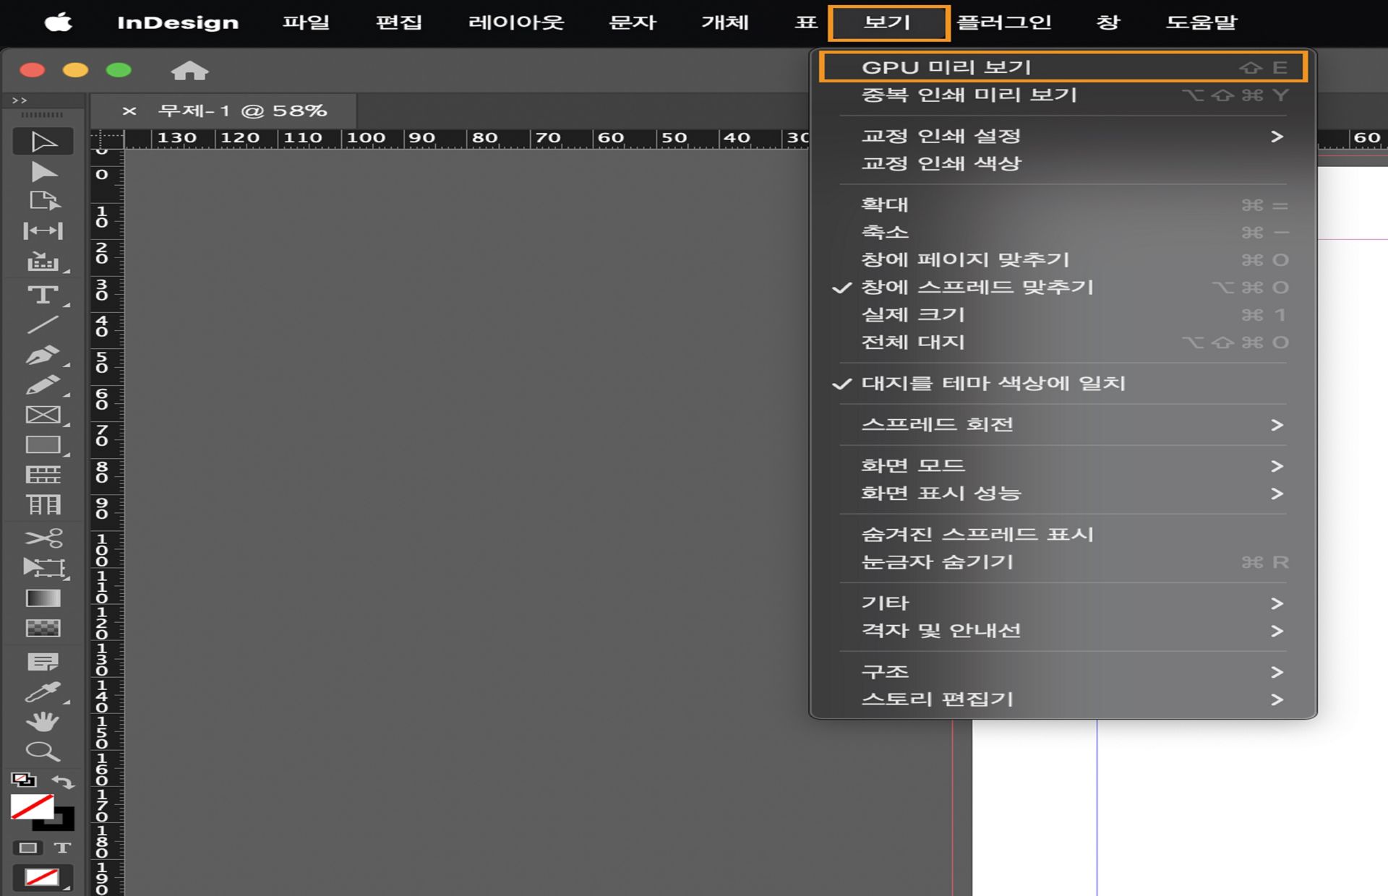Select the Pen tool
Image resolution: width=1388 pixels, height=896 pixels.
point(43,355)
